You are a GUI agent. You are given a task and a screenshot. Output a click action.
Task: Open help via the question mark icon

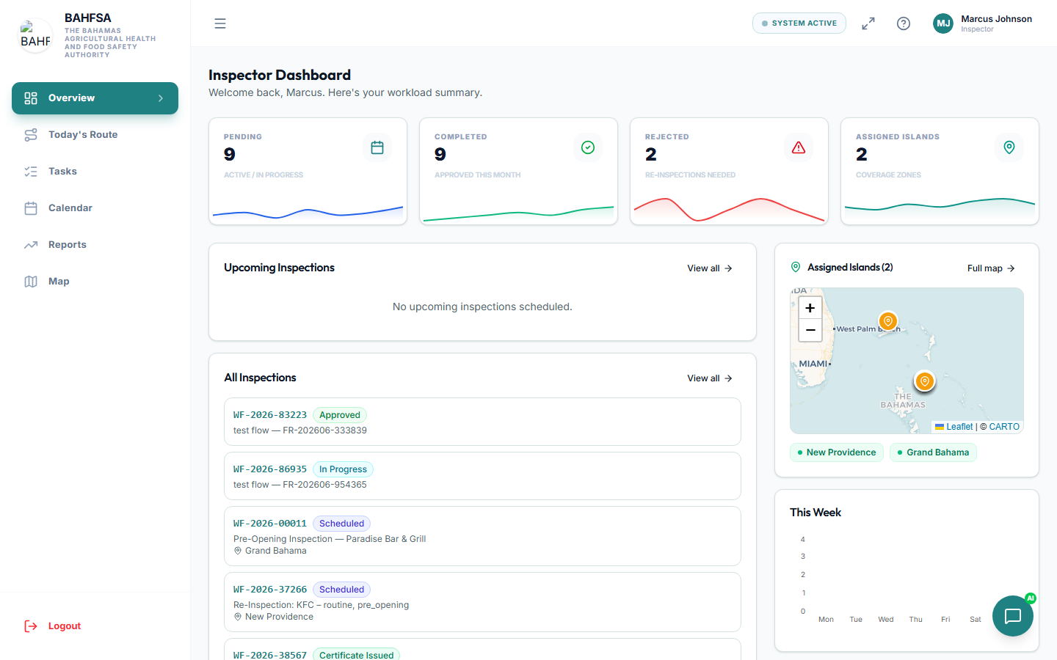(904, 23)
